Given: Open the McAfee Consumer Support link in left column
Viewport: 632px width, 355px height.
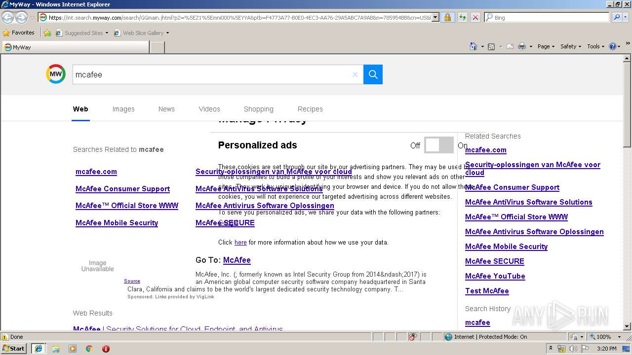Looking at the screenshot, I should (x=122, y=189).
